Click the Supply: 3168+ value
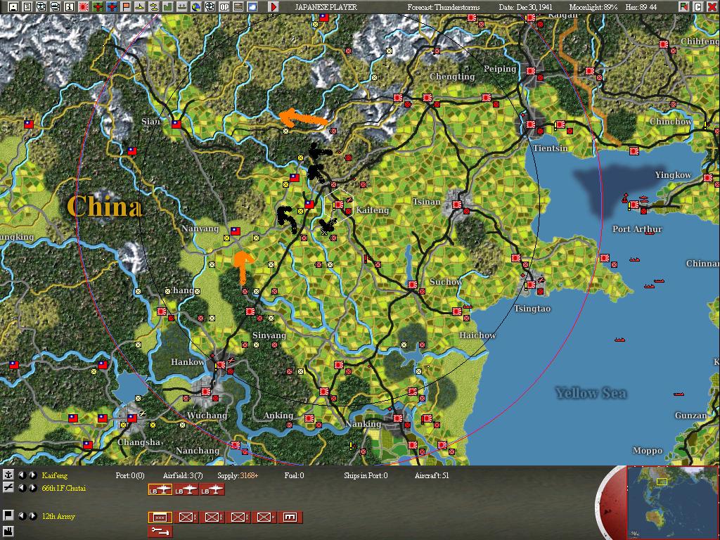 click(x=238, y=476)
